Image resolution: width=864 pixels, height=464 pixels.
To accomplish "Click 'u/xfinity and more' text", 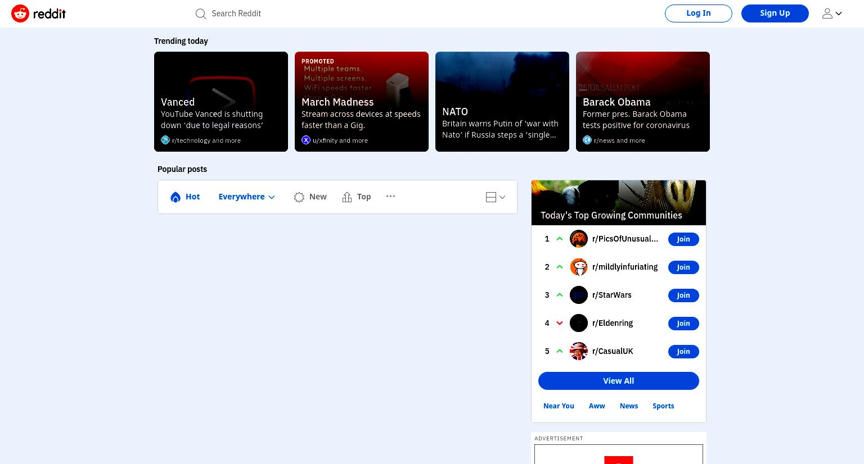I will pos(340,140).
